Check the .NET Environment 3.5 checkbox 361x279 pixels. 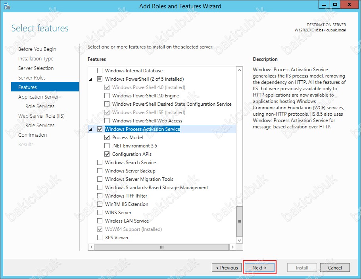tap(107, 146)
